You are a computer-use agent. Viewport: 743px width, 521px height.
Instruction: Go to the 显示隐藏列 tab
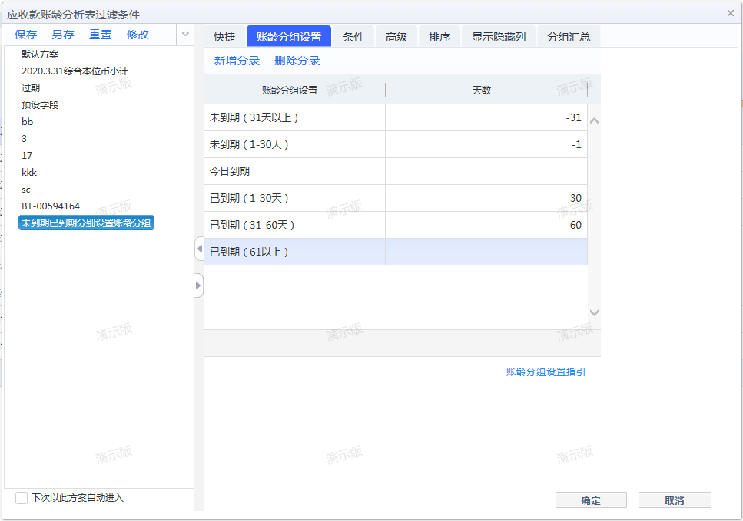(498, 37)
